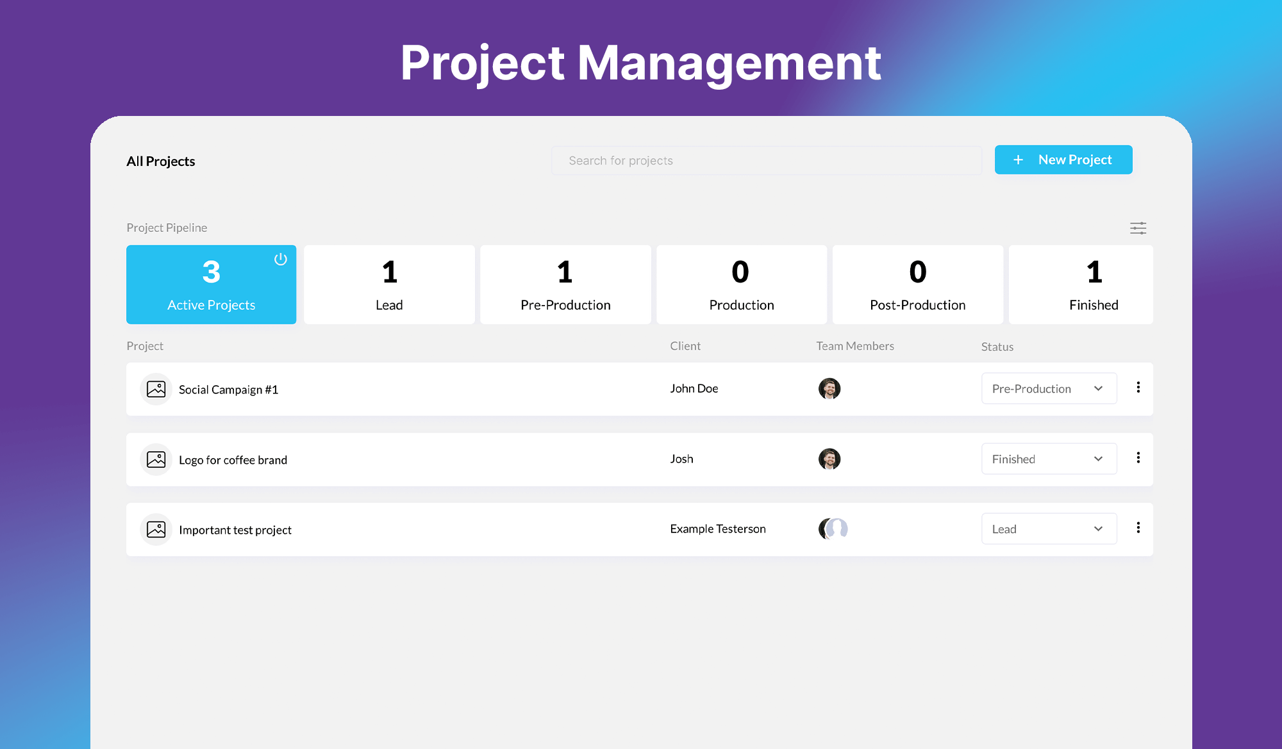This screenshot has height=749, width=1282.
Task: Click the image icon of Logo for coffee brand
Action: pos(156,459)
